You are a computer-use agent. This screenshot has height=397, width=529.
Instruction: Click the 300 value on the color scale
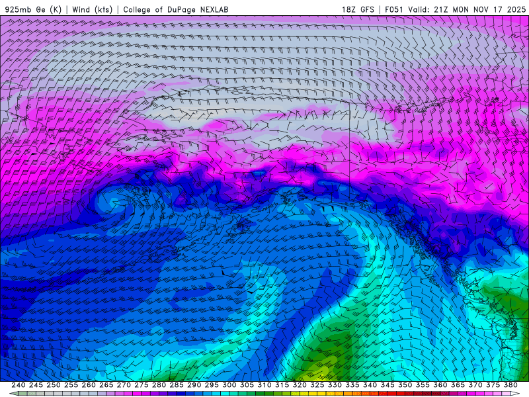[x=229, y=385]
